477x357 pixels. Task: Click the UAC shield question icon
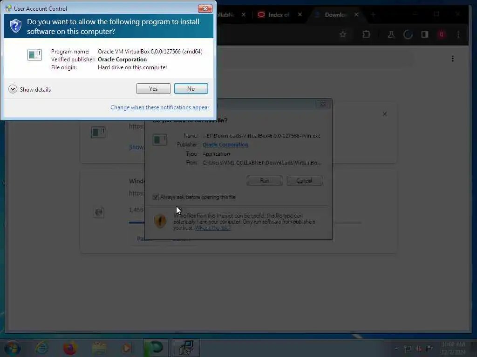[15, 26]
